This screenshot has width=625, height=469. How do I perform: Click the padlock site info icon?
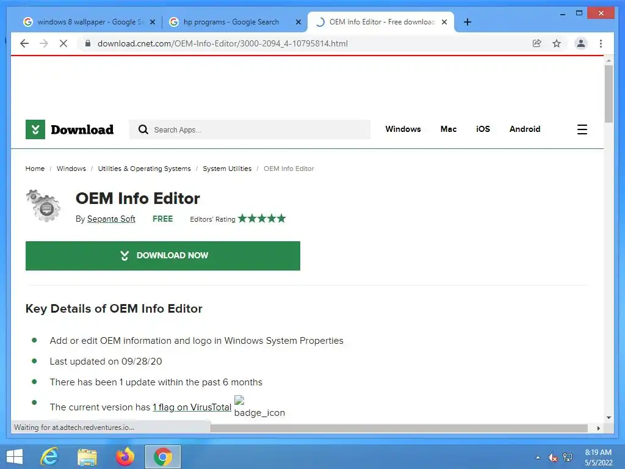(88, 43)
